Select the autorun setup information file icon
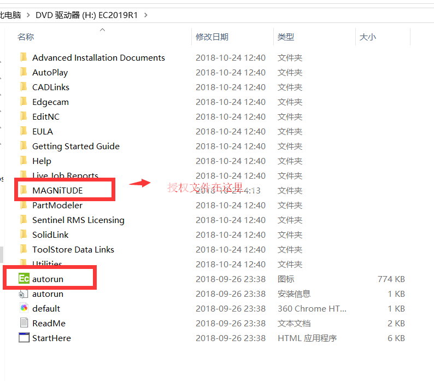Screen dimensions: 434x381 [24, 294]
